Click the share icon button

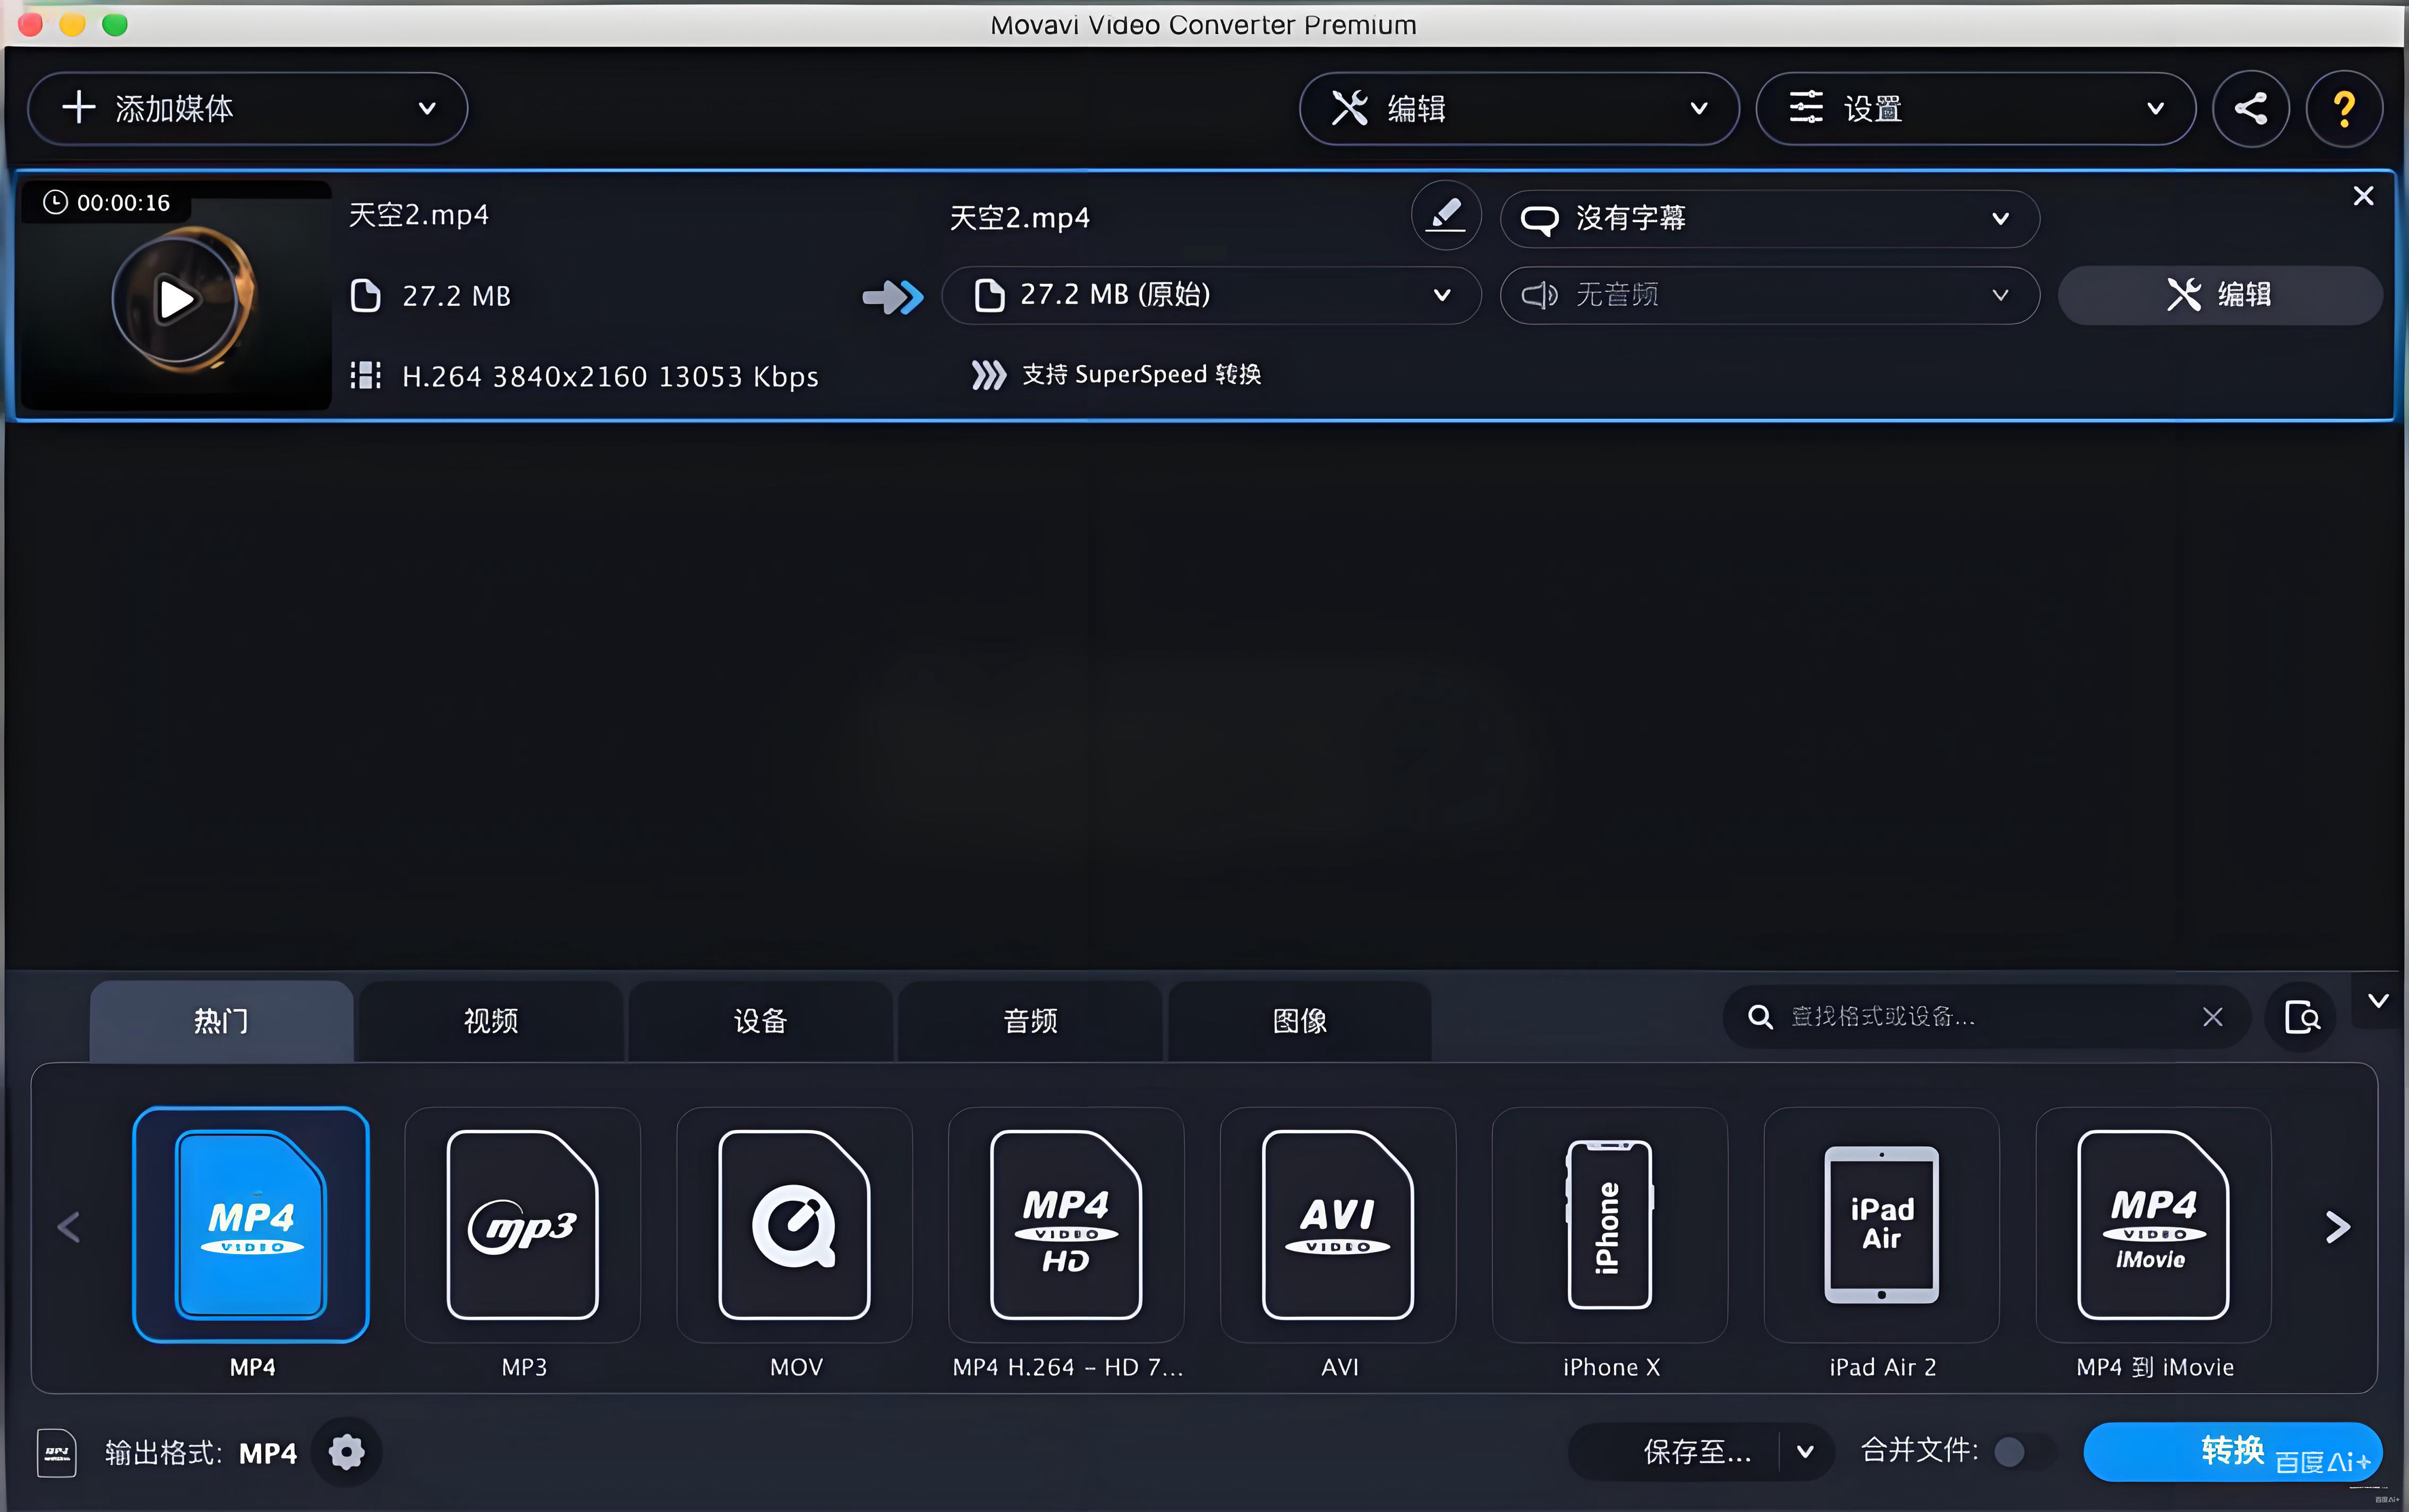click(x=2250, y=108)
